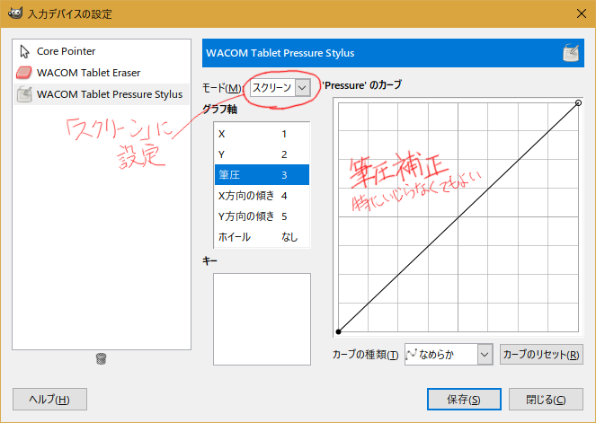Click value 3 in 筆圧 row
596x423 pixels.
284,175
